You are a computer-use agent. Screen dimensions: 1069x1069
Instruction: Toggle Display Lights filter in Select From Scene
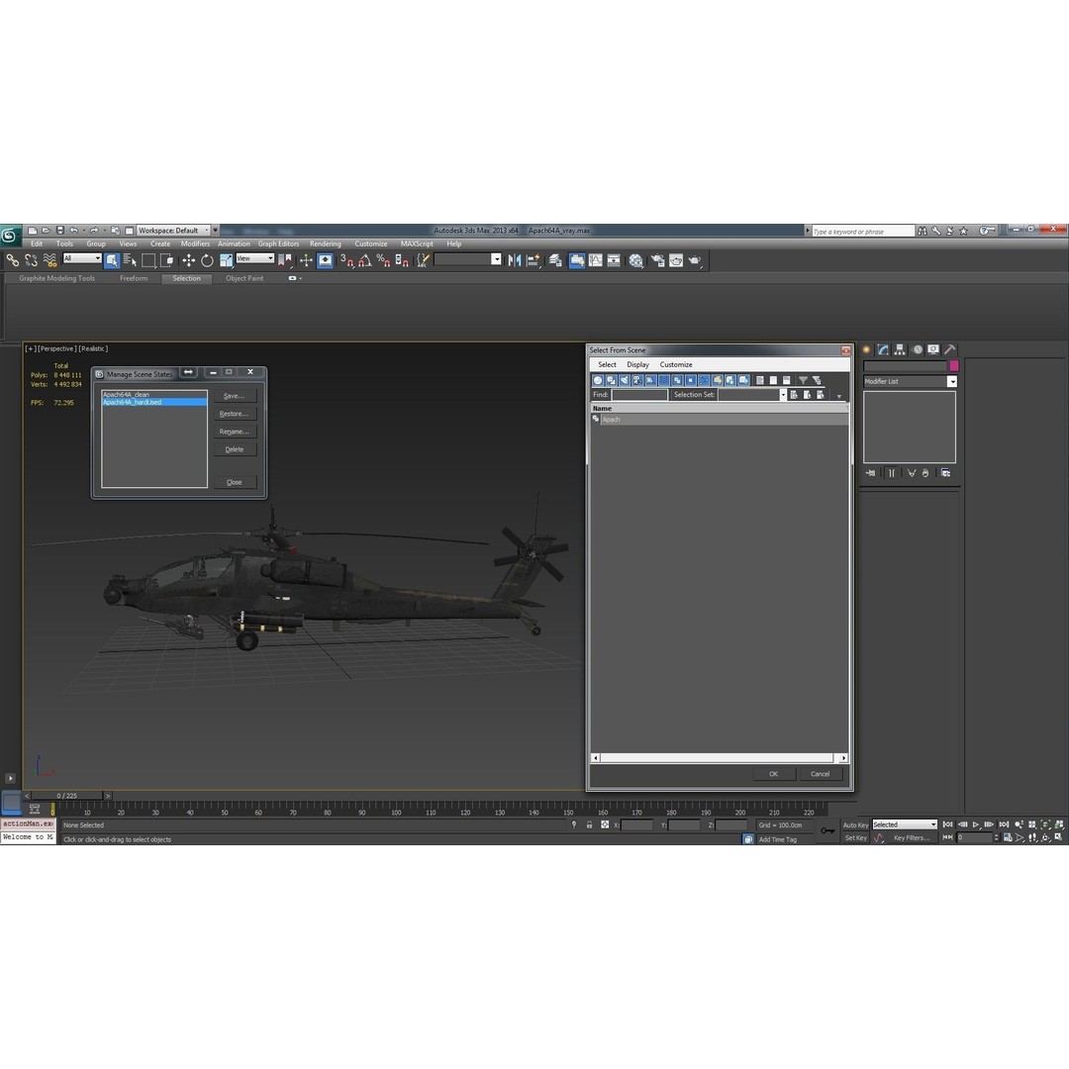pyautogui.click(x=625, y=380)
